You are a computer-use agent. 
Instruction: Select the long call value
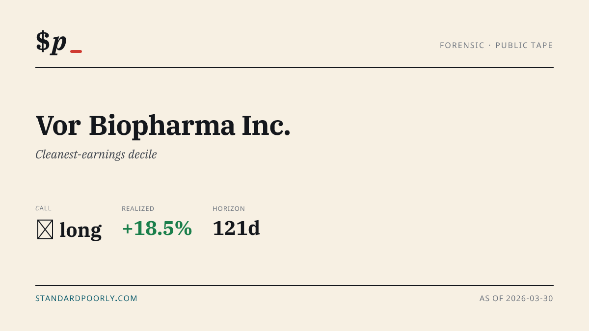pos(80,229)
